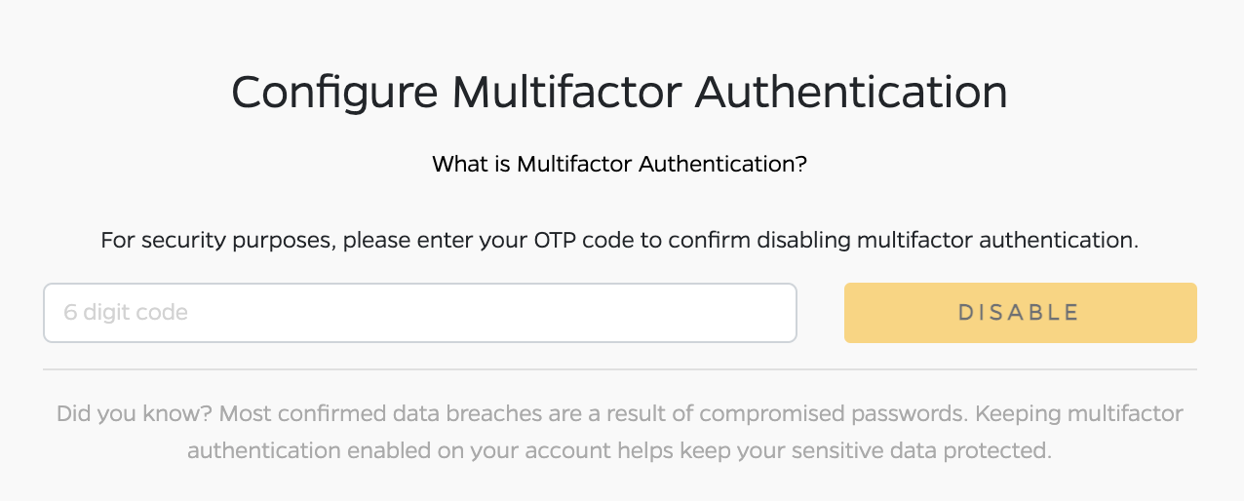
Task: Click 'OTP code' in the instruction sentence
Action: pyautogui.click(x=597, y=240)
